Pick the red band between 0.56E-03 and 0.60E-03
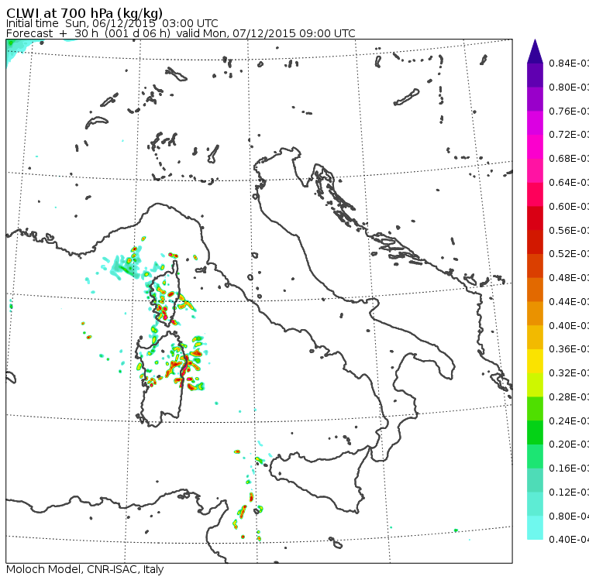The height and width of the screenshot is (580, 589). point(535,218)
